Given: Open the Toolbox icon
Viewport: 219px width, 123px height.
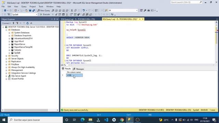Looking at the screenshot, I should pyautogui.click(x=149, y=11).
